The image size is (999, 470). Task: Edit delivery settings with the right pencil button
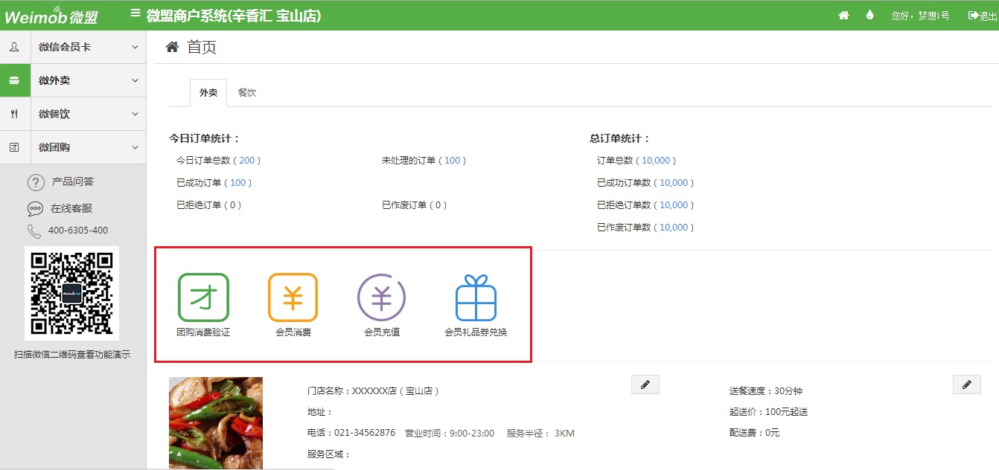pyautogui.click(x=966, y=384)
